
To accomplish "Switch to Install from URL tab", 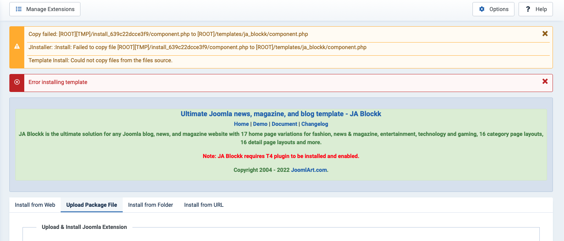I will point(204,205).
